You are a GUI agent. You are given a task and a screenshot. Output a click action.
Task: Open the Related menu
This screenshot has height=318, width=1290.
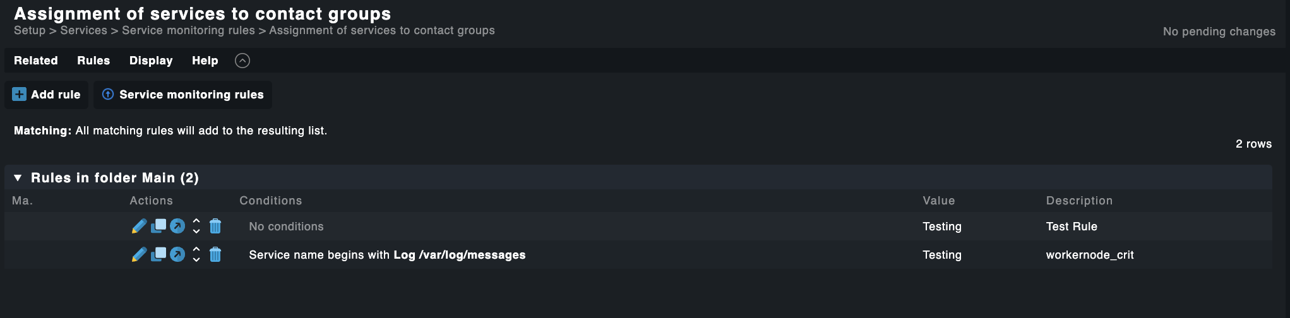click(36, 61)
